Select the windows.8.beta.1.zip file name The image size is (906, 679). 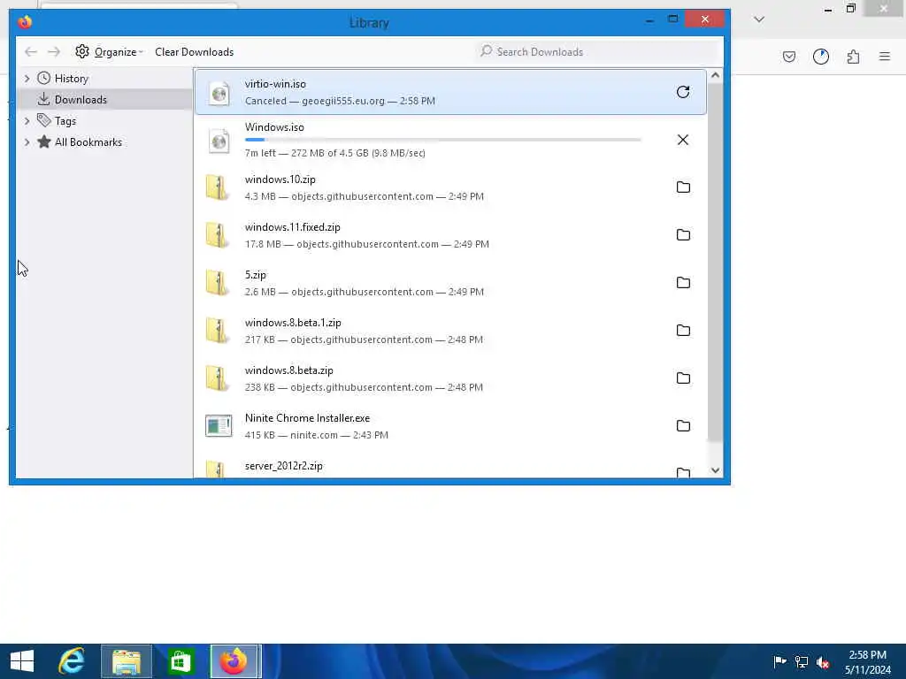coord(293,323)
